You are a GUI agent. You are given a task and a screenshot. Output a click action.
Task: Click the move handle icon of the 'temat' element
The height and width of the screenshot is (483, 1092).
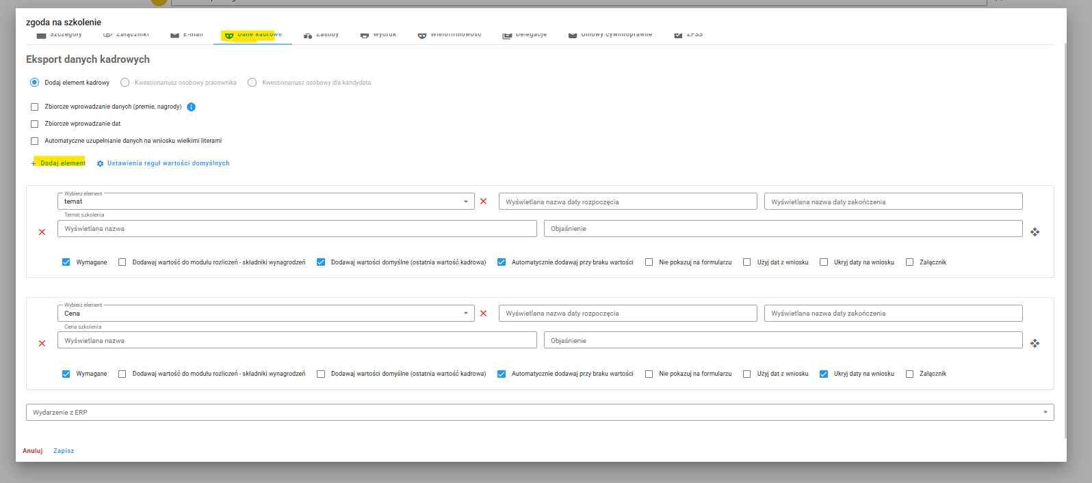tap(1035, 232)
